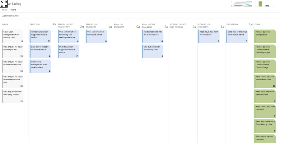Select Release pipeline: configuration card
The image size is (281, 143).
[265, 36]
